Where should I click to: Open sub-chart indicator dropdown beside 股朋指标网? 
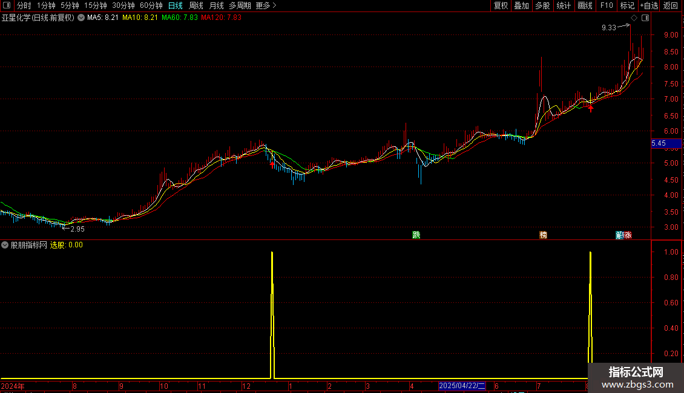pos(5,245)
